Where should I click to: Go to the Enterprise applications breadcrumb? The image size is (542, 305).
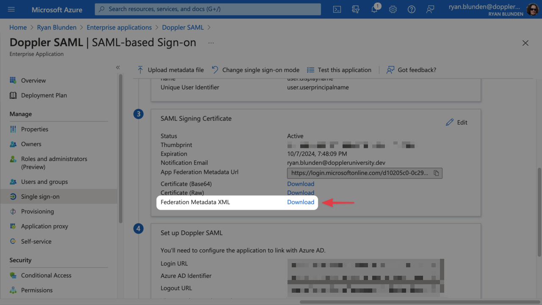tap(119, 27)
